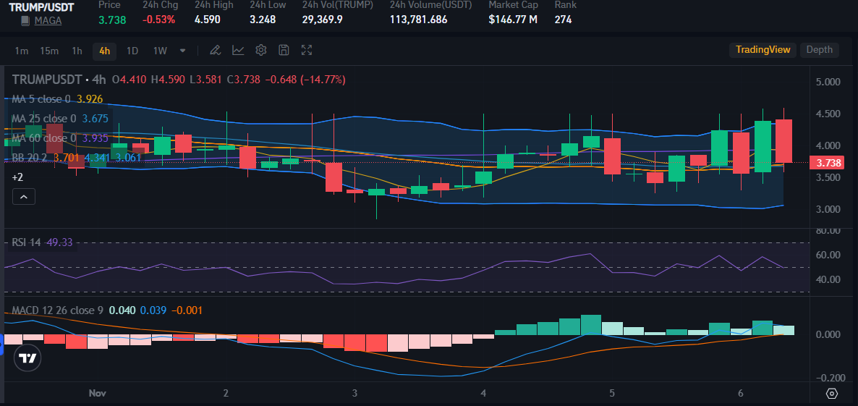The image size is (858, 406).
Task: Select the 4h timeframe
Action: (x=104, y=51)
